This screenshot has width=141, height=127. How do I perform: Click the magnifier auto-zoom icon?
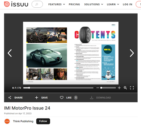(x=125, y=88)
